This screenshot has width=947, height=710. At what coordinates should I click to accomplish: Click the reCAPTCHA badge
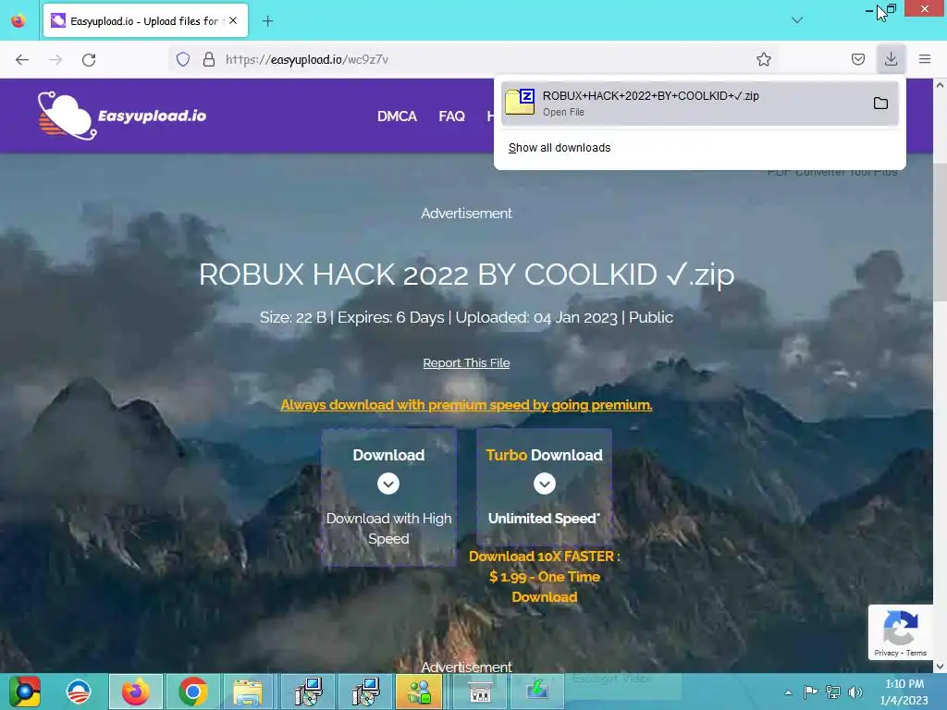901,632
